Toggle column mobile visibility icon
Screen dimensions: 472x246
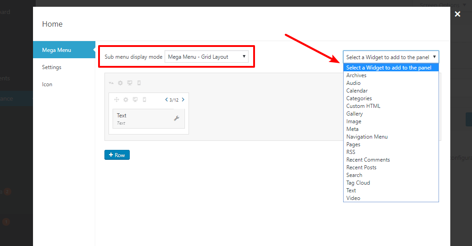[x=145, y=100]
